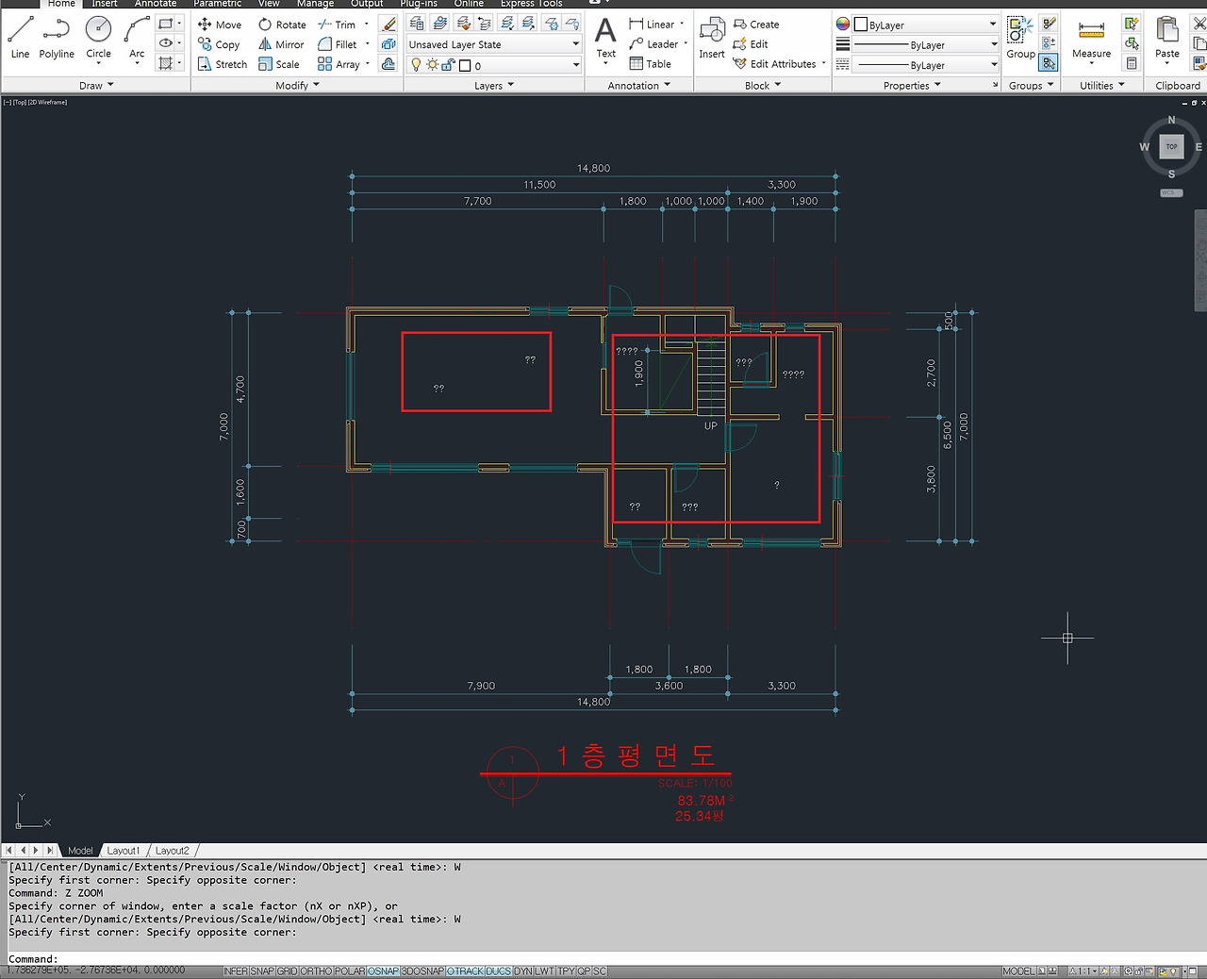Switch to the Layout1 tab
Screen dimensions: 1207x979
point(123,850)
